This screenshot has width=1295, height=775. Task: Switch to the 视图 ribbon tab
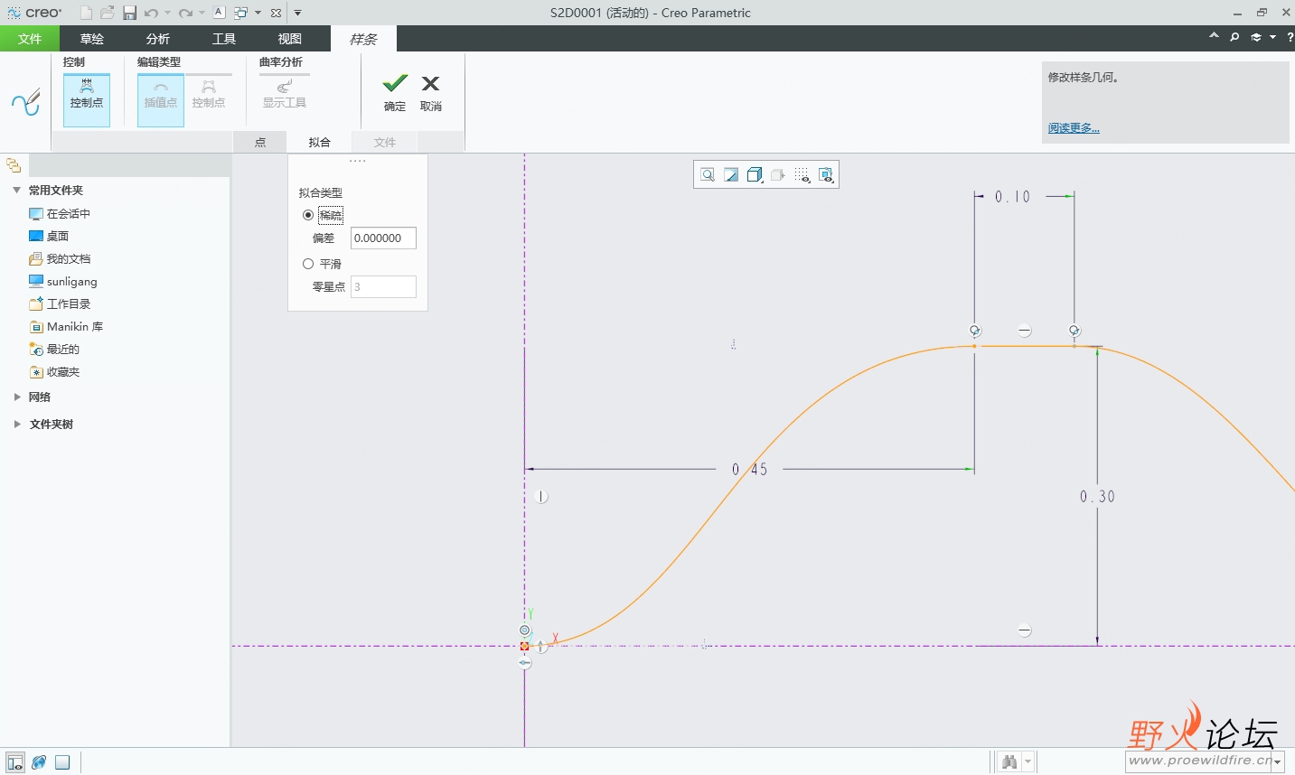tap(290, 39)
